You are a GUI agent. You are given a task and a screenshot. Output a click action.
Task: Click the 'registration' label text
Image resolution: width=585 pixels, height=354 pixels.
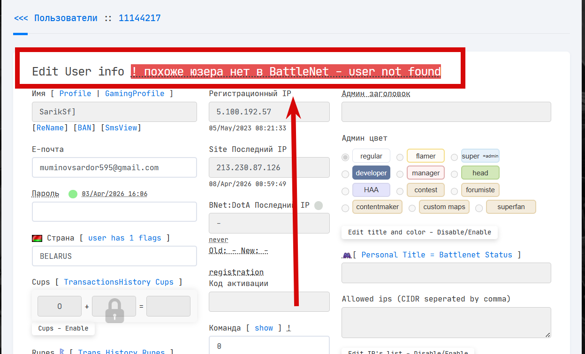tap(236, 272)
